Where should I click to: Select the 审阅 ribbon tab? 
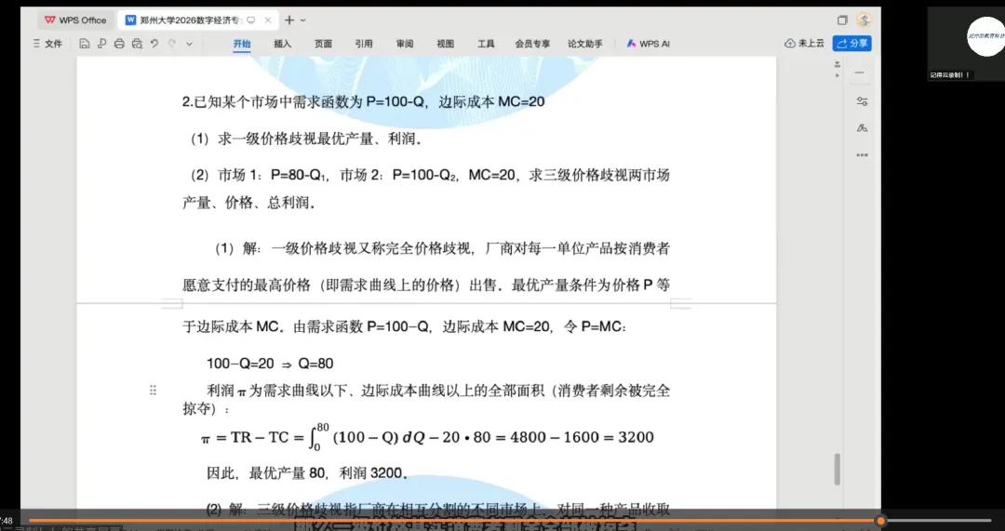tap(405, 44)
